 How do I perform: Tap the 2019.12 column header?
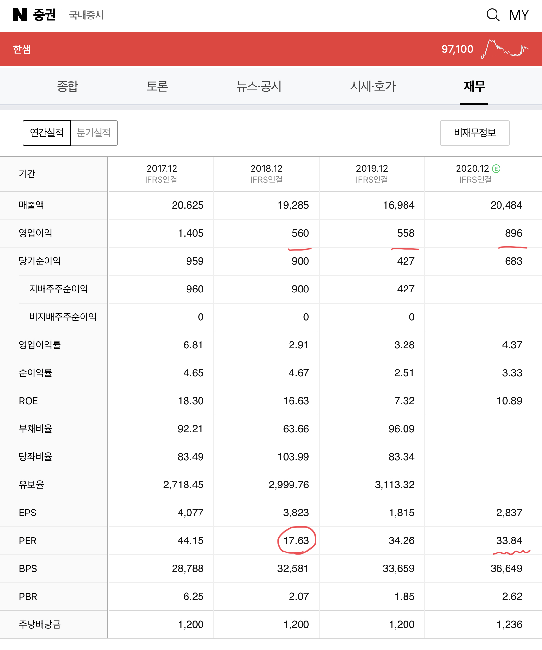[x=372, y=174]
